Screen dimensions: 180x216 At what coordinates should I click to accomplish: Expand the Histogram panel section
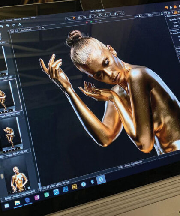[x=174, y=30]
